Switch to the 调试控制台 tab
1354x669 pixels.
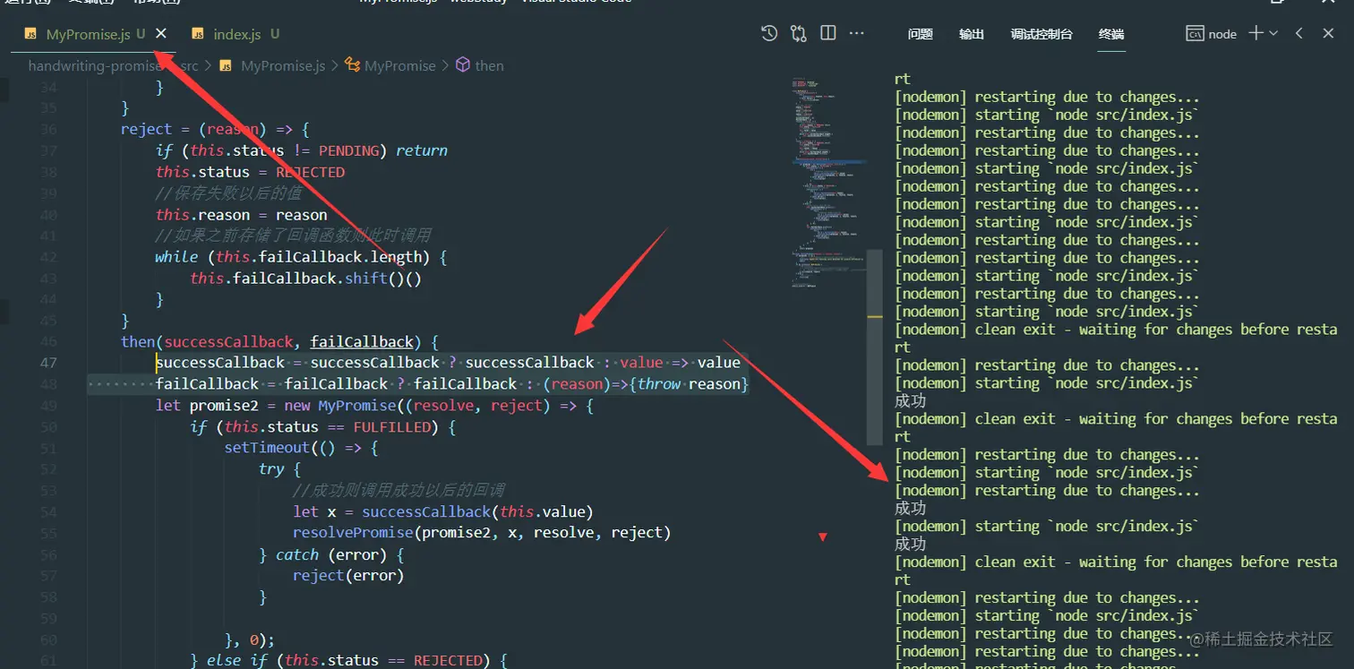pyautogui.click(x=1041, y=34)
